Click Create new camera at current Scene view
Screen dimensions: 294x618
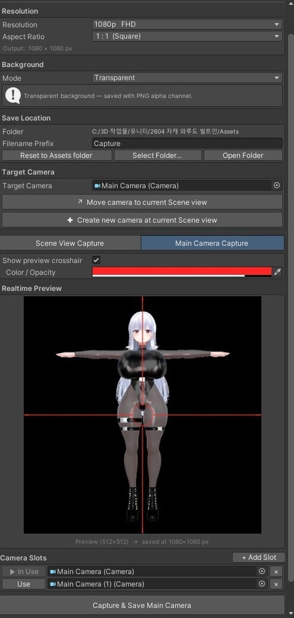coord(142,220)
